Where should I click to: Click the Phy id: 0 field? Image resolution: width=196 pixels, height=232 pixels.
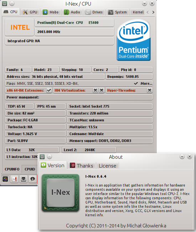(136, 70)
